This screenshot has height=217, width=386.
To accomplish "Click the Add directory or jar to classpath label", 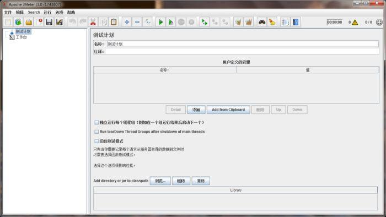I will click(x=121, y=181).
